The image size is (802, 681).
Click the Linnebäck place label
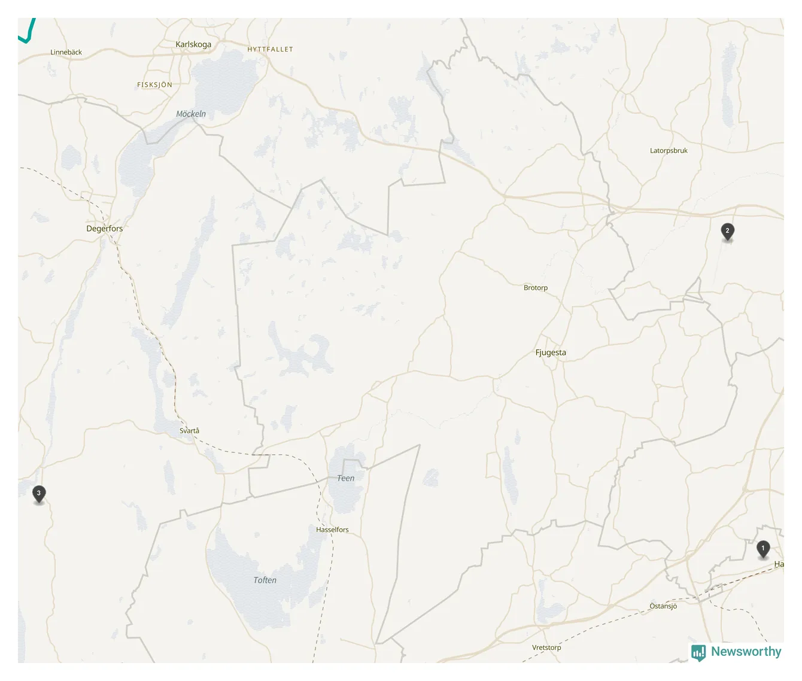click(x=66, y=52)
